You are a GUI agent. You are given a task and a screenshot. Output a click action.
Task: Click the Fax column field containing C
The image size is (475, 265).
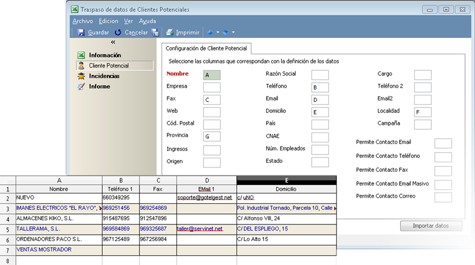point(212,100)
